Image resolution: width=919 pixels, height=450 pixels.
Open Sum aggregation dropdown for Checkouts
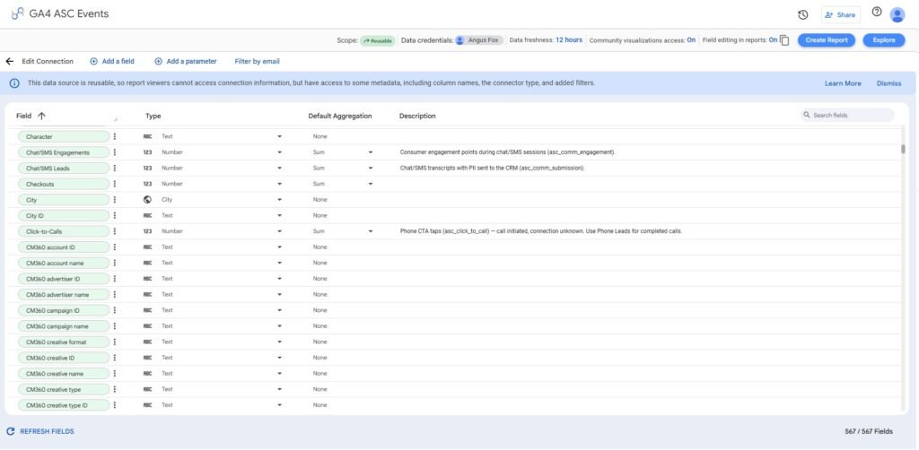tap(371, 184)
